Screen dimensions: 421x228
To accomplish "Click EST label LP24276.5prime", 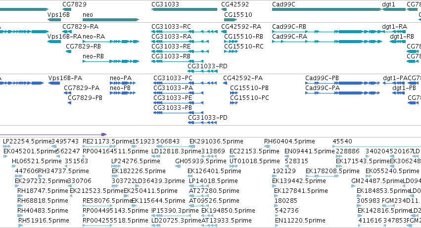I will 136,161.
